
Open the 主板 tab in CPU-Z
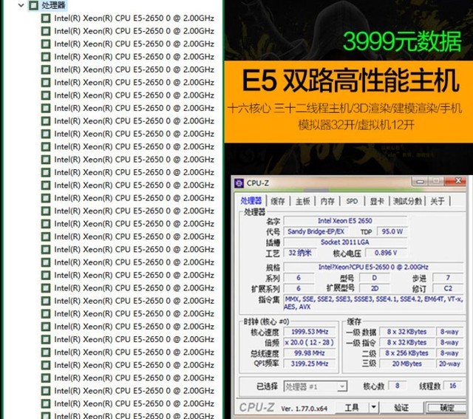coord(303,201)
